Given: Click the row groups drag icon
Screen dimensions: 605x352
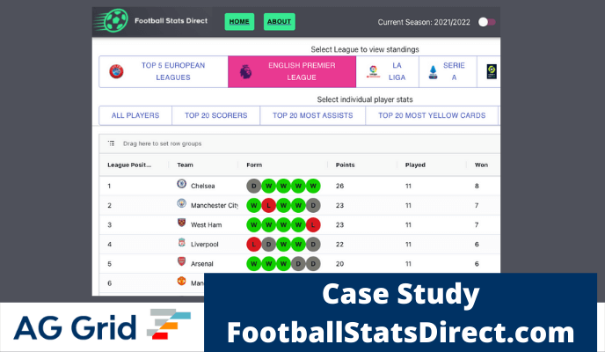Looking at the screenshot, I should pos(112,143).
